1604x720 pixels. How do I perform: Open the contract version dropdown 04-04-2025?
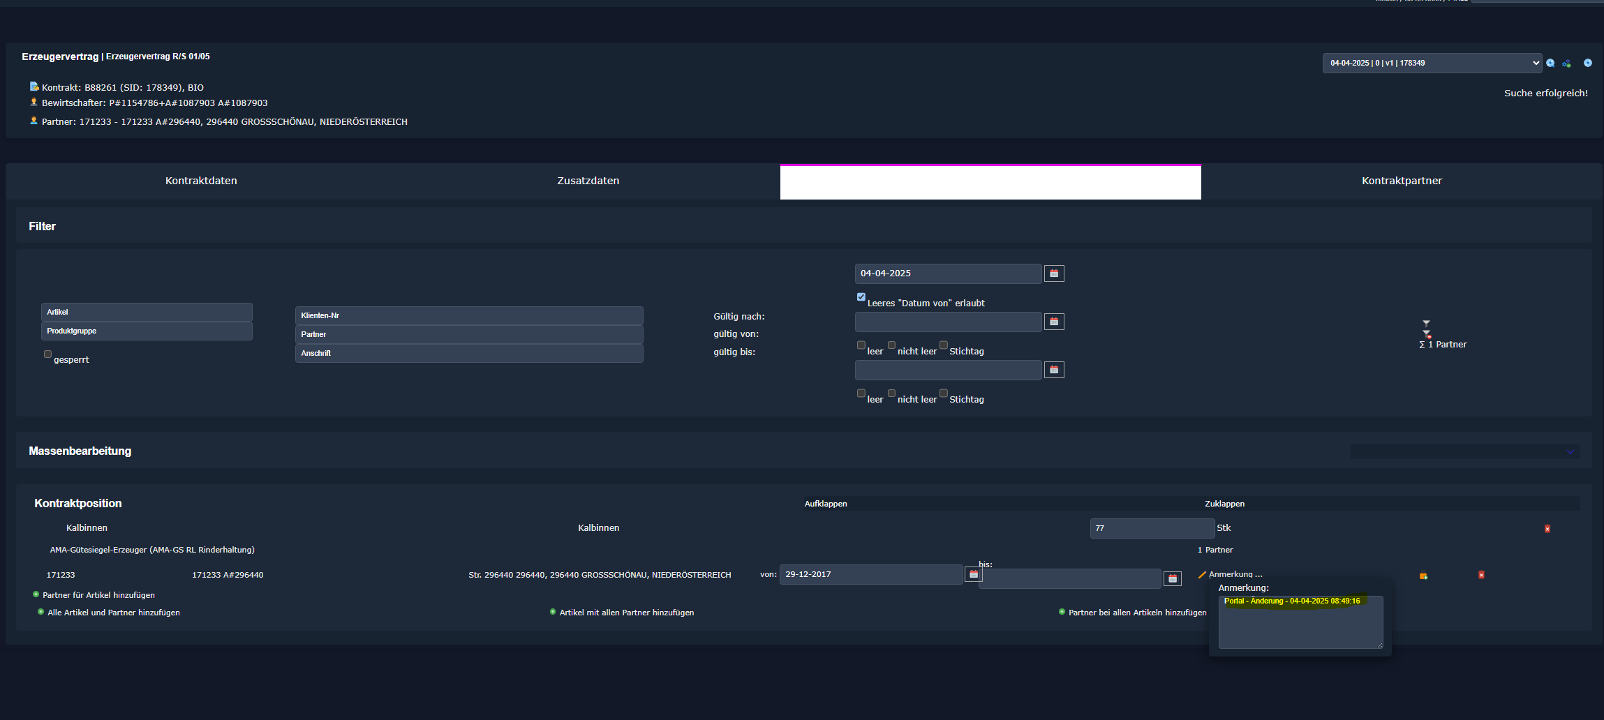(x=1432, y=63)
